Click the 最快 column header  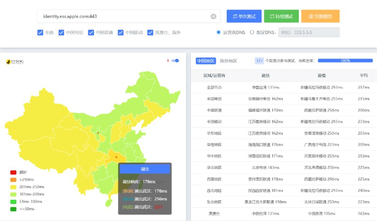coord(265,75)
